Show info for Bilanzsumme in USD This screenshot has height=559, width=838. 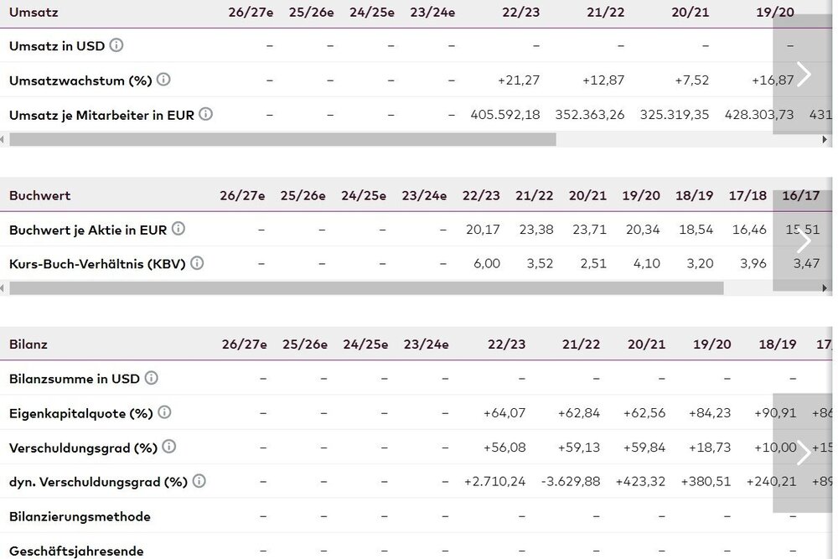tap(151, 378)
